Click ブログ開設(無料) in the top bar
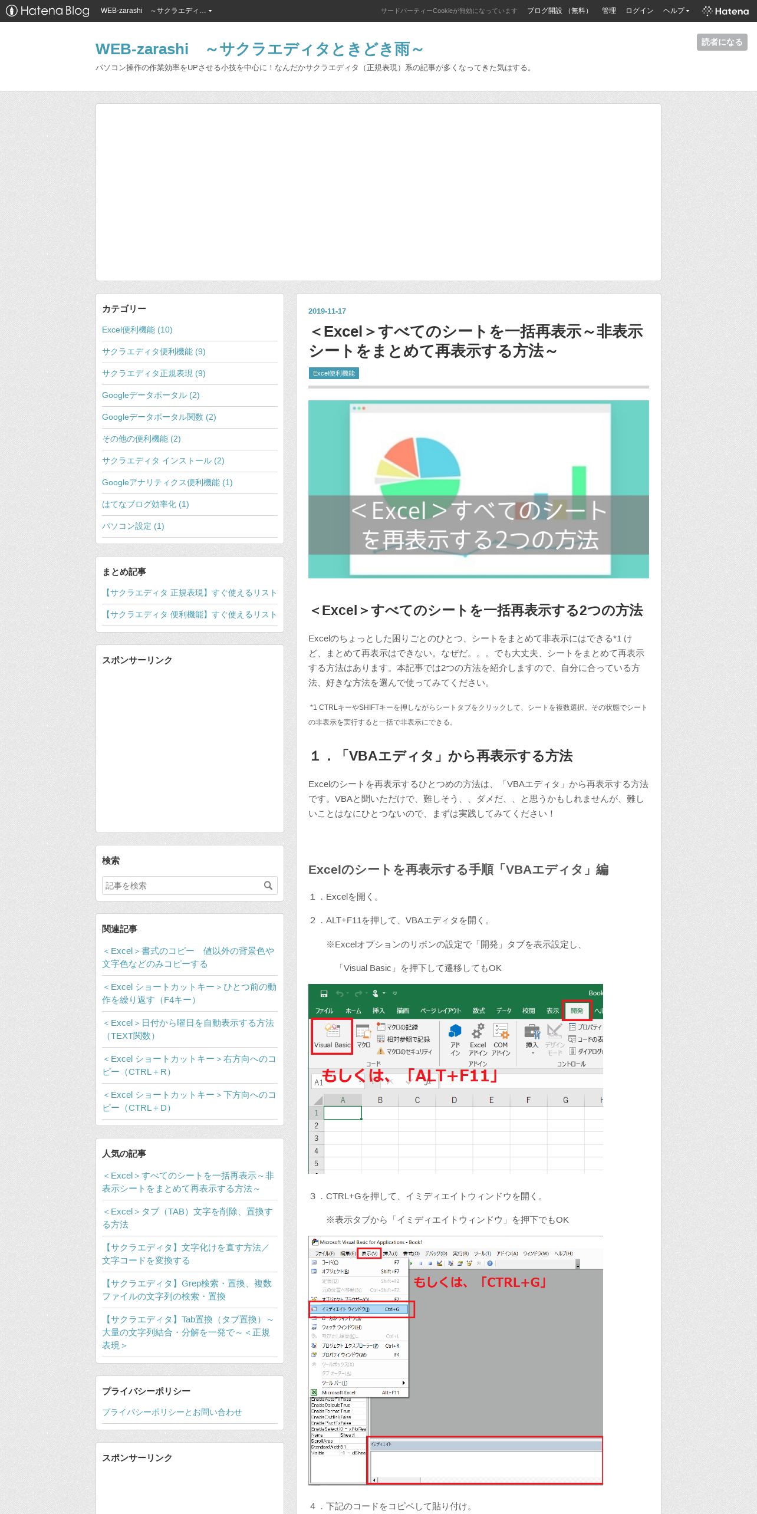Viewport: 757px width, 1514px height. [x=558, y=11]
